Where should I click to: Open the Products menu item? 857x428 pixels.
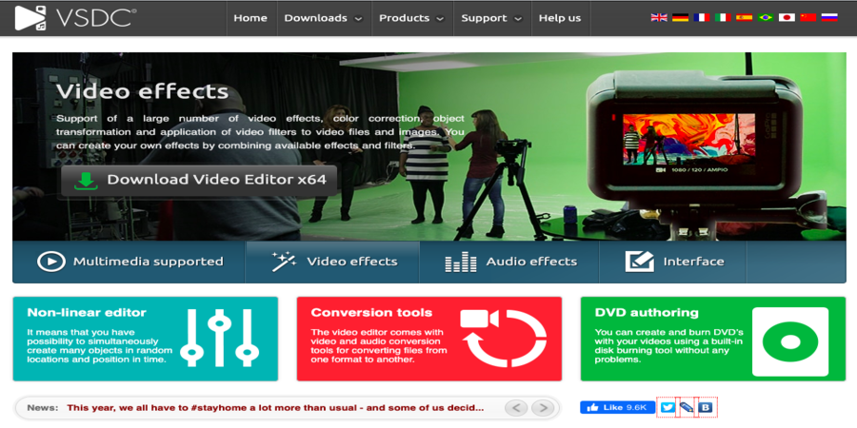pyautogui.click(x=405, y=18)
